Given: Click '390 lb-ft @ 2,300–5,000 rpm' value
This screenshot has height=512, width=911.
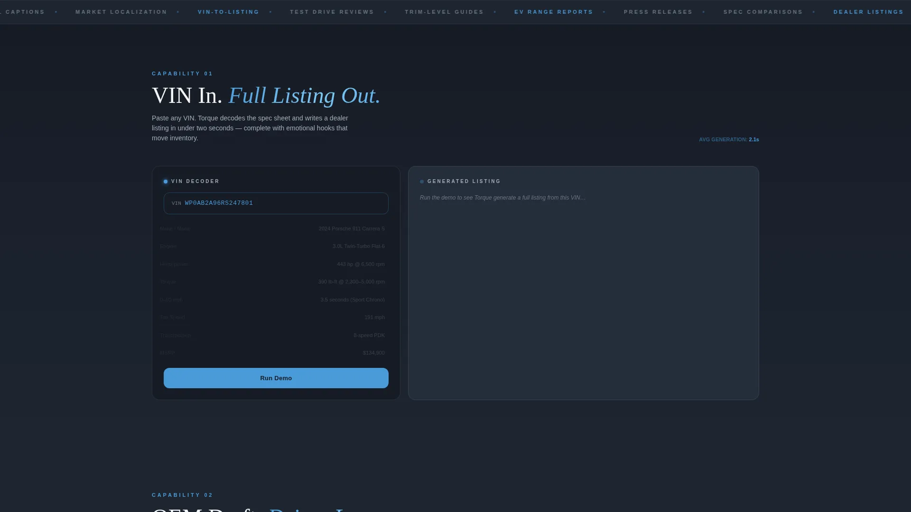Looking at the screenshot, I should coord(351,282).
